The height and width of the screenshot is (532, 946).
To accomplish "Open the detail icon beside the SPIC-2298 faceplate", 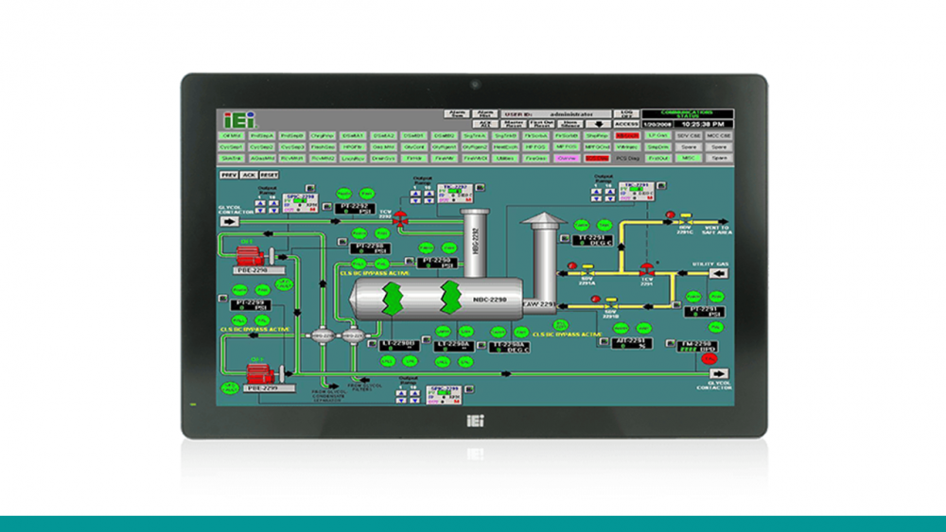I will (x=310, y=189).
